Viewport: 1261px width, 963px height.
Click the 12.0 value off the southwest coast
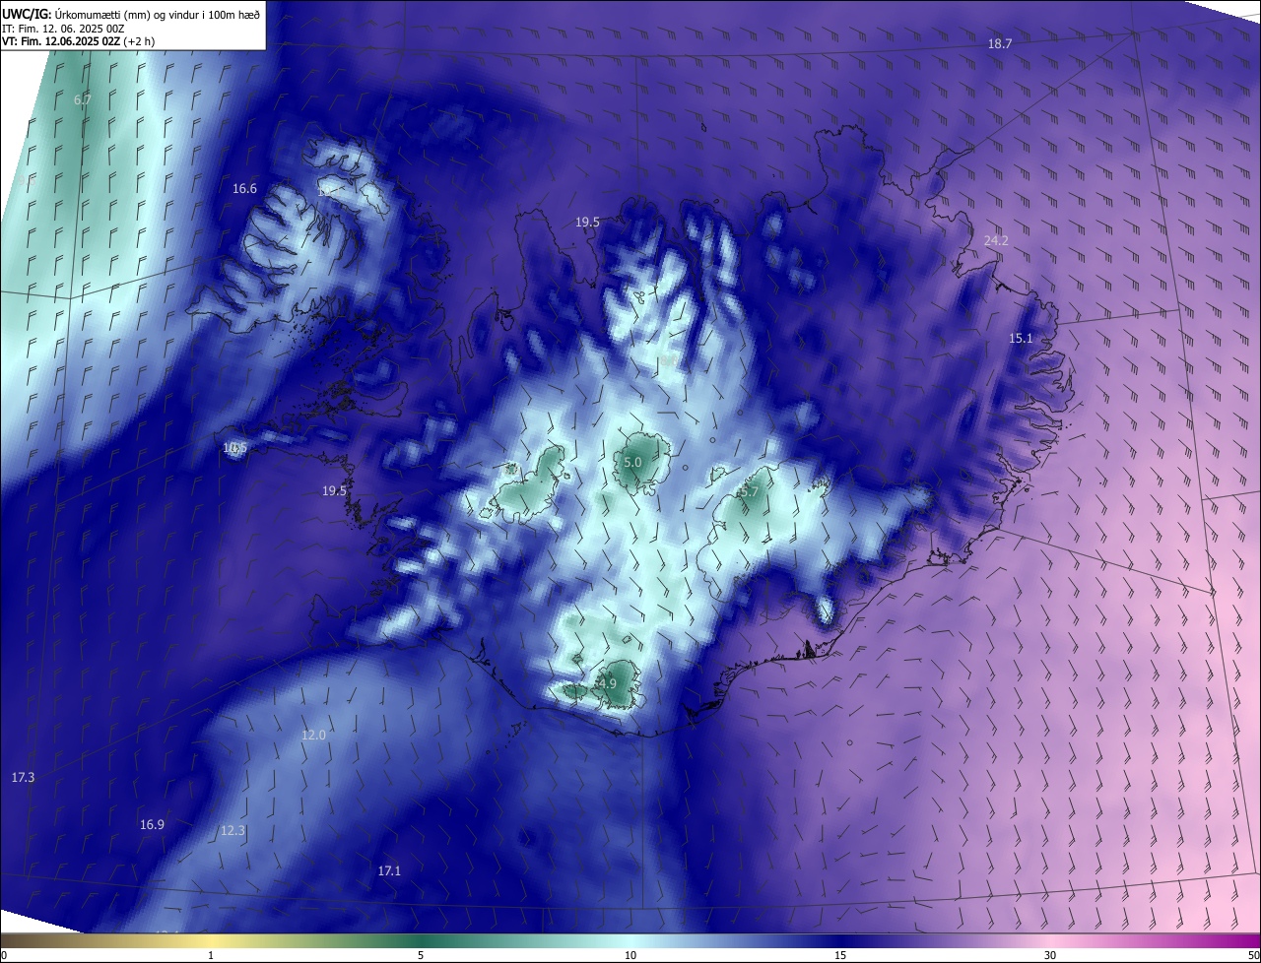pos(313,736)
